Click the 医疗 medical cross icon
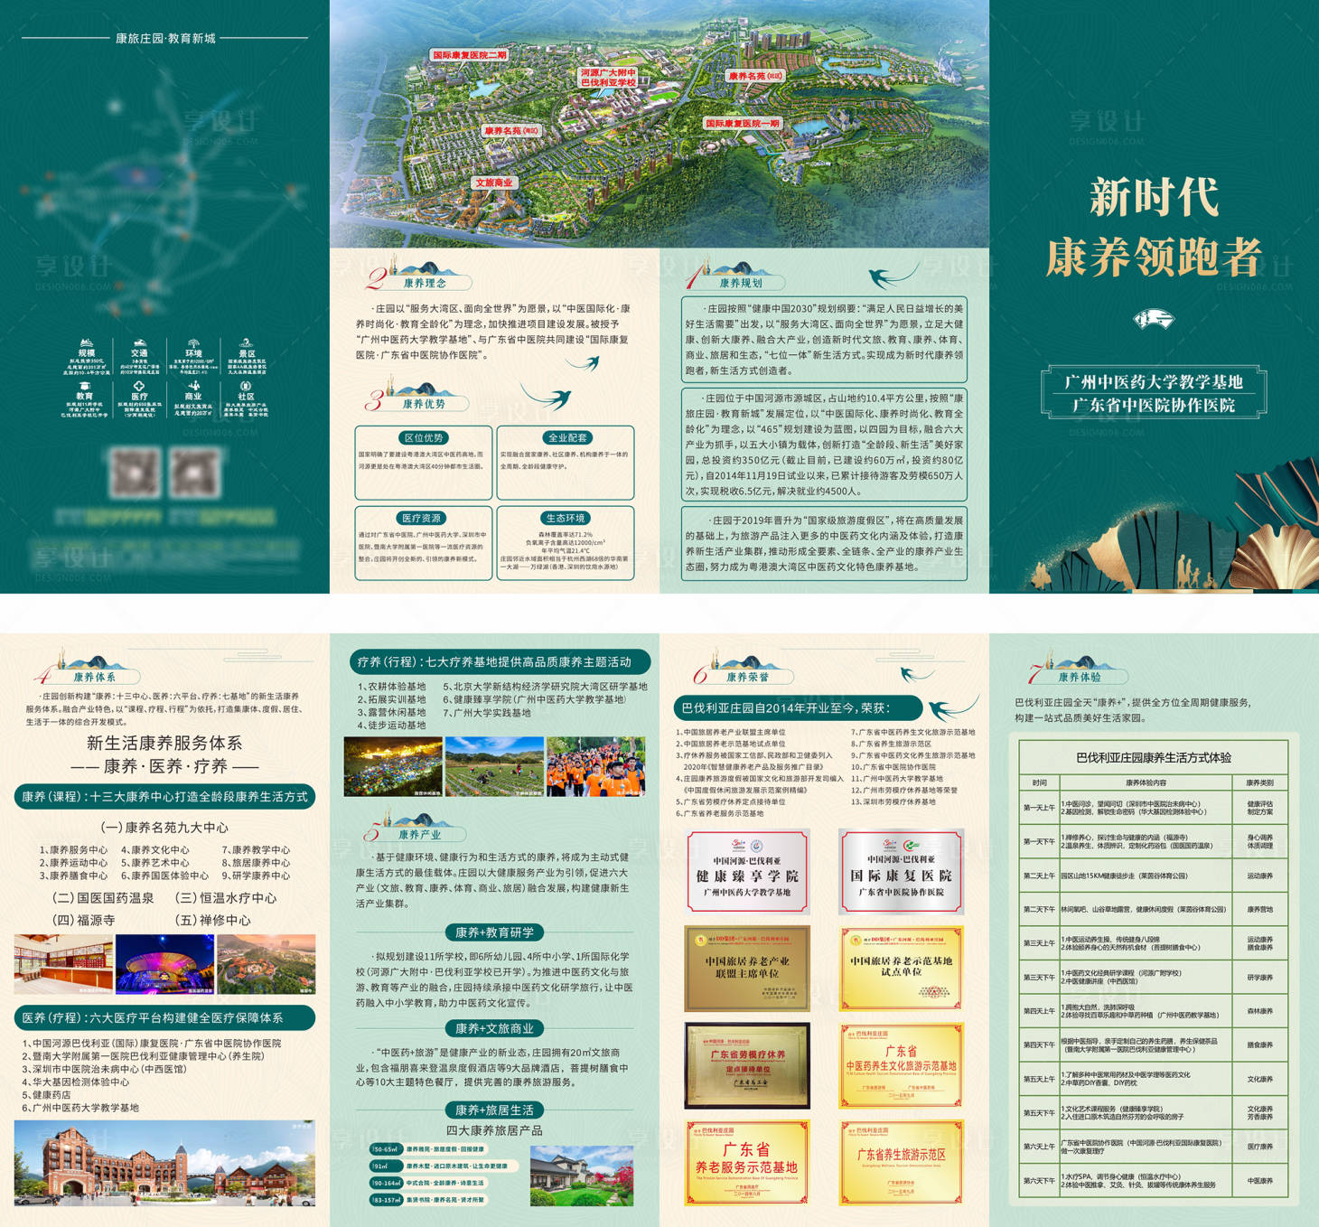 (139, 386)
